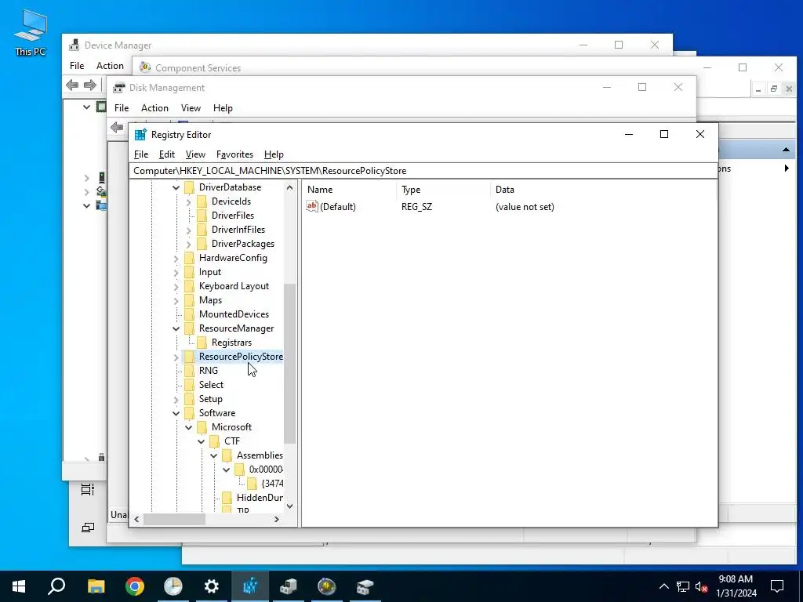The width and height of the screenshot is (803, 602).
Task: Select the Maps folder icon
Action: (190, 300)
